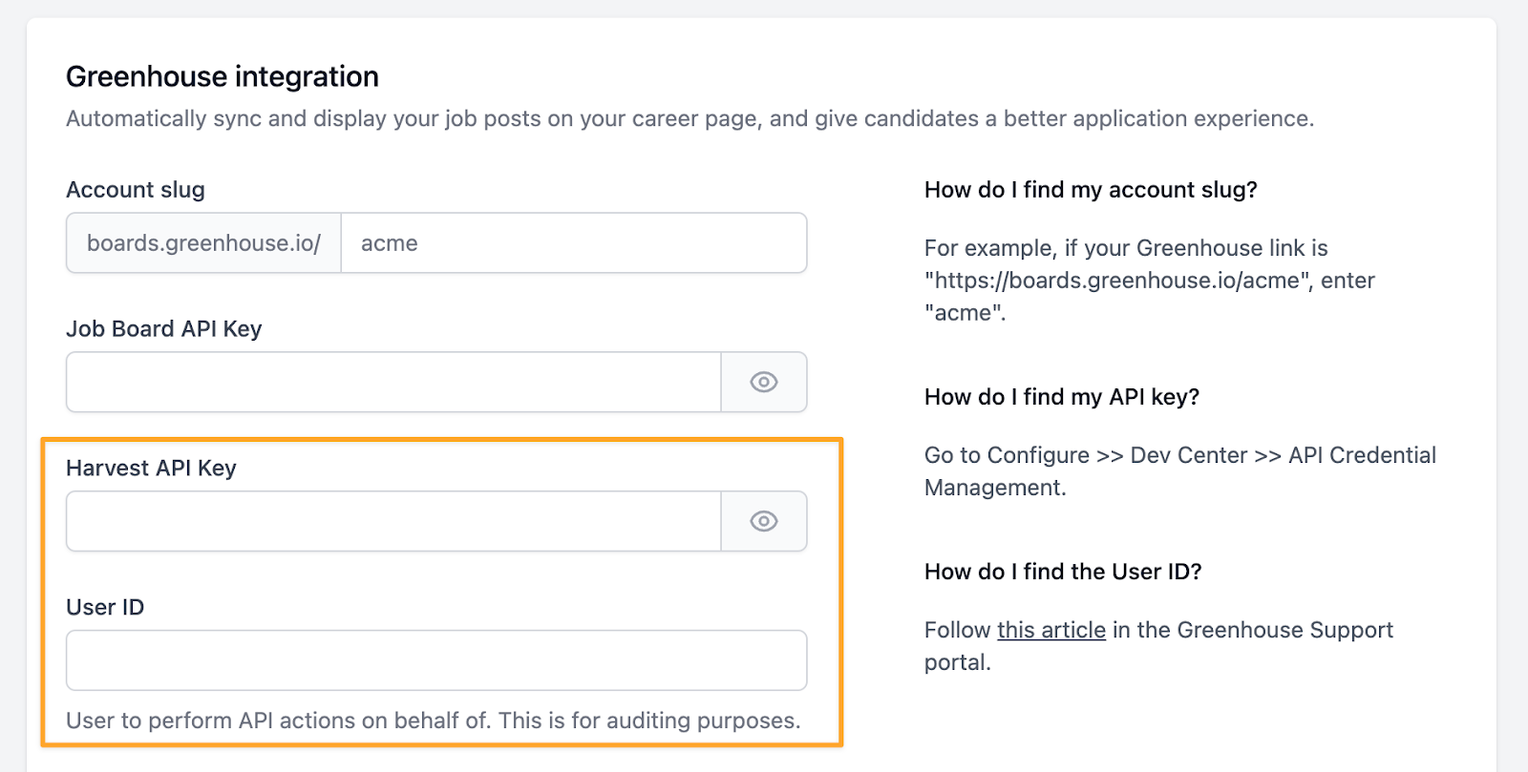Focus the Job Board API Key field
1528x772 pixels.
pyautogui.click(x=393, y=382)
